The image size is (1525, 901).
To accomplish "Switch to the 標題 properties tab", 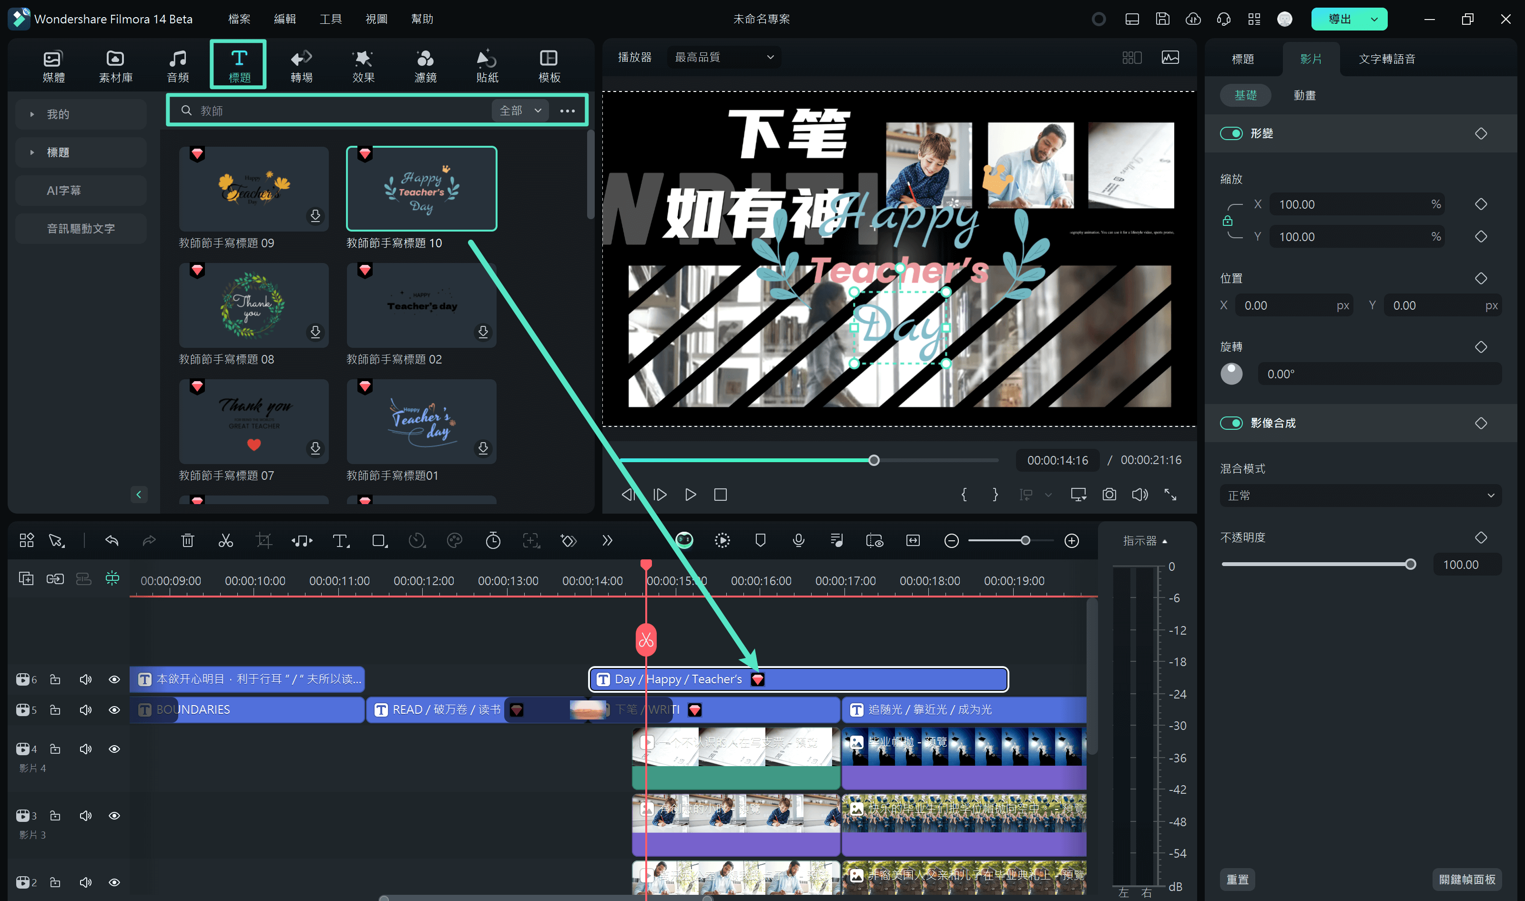I will pyautogui.click(x=1243, y=59).
